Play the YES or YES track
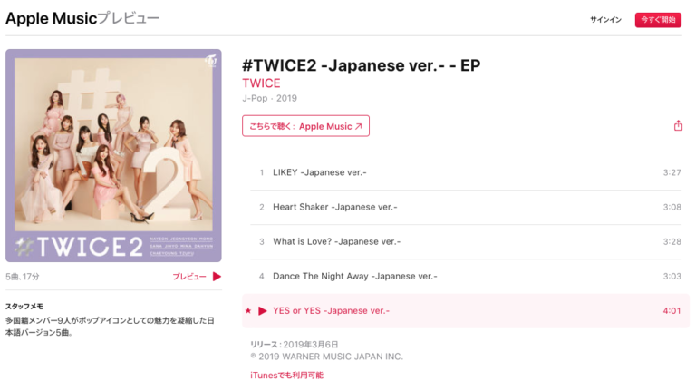This screenshot has height=391, width=696. pos(263,310)
